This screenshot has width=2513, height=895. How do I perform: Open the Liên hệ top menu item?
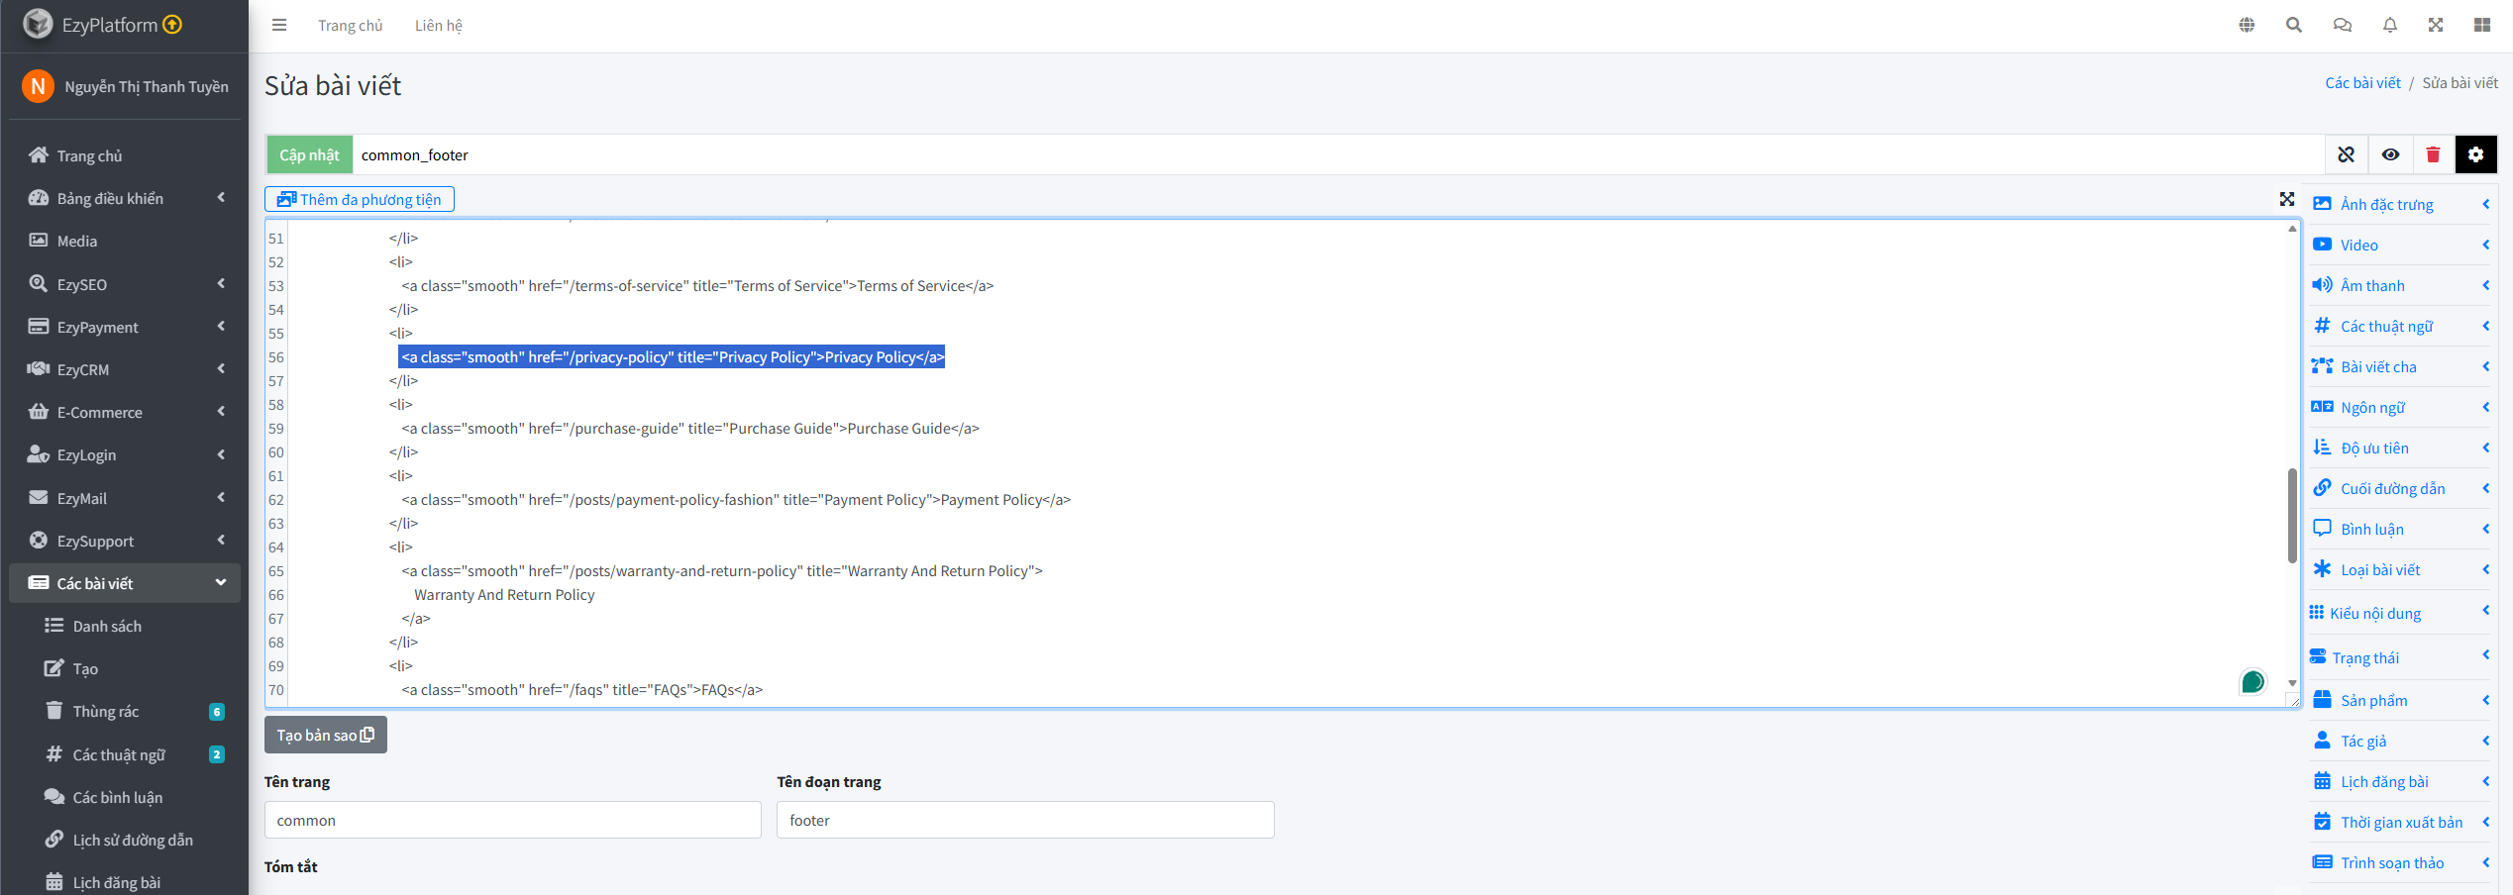point(438,26)
